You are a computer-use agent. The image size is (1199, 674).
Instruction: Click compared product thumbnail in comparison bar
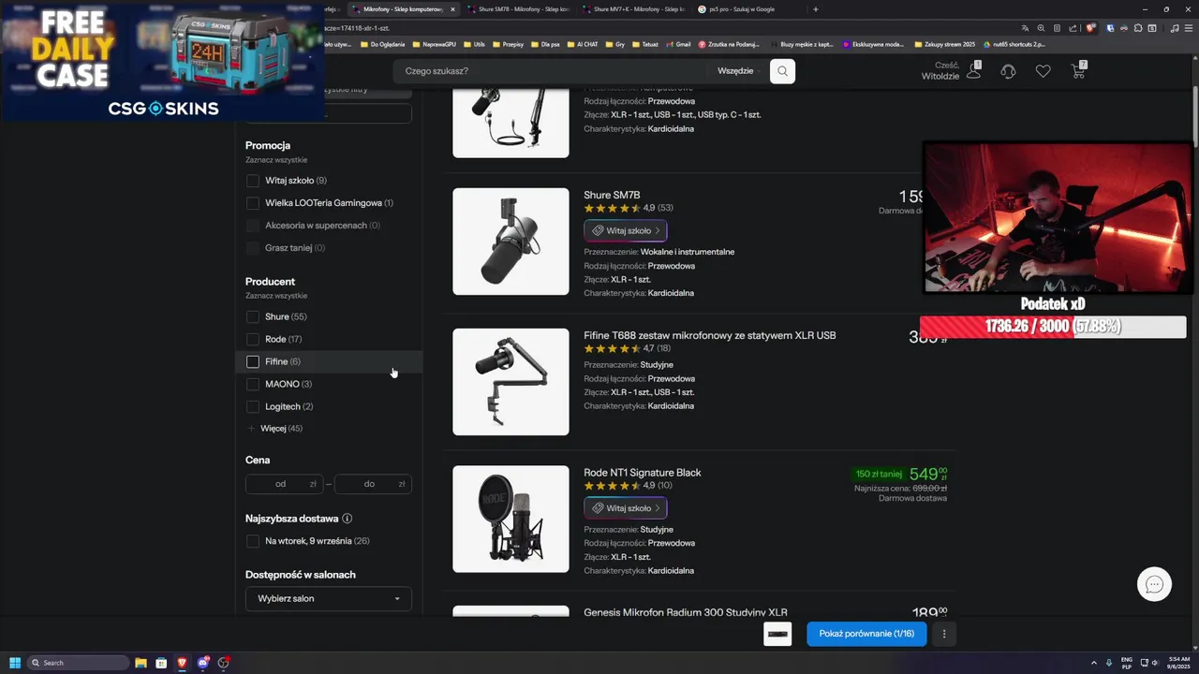pos(777,634)
